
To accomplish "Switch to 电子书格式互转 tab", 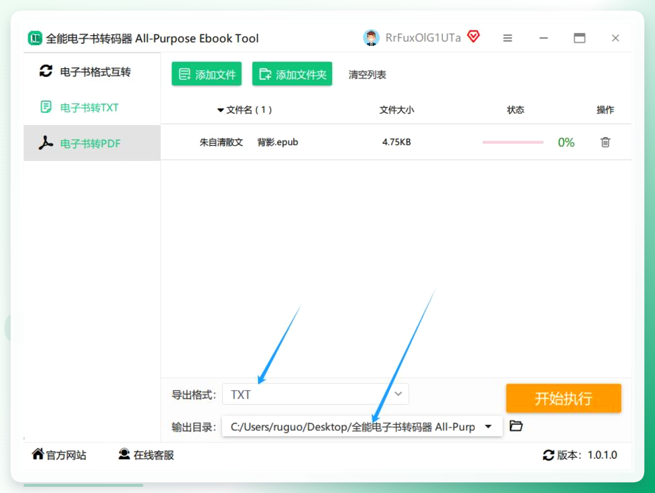I will pos(92,72).
